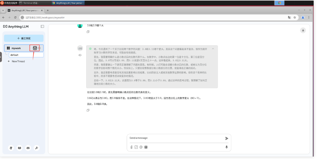Screen dimensions: 317x159
Task: Click 新工作区 new workspace button
Action: [24, 38]
